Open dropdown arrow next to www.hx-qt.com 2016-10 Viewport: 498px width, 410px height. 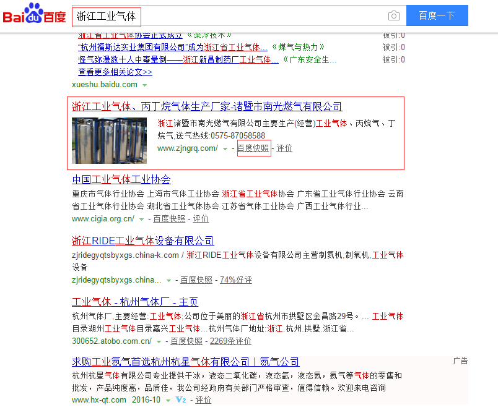coord(168,400)
